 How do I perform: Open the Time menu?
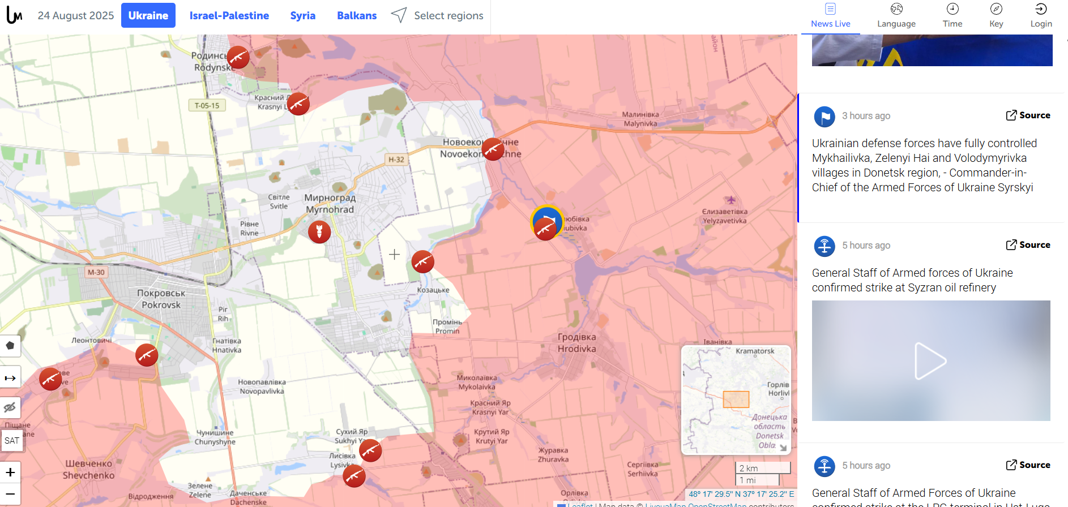pos(952,16)
